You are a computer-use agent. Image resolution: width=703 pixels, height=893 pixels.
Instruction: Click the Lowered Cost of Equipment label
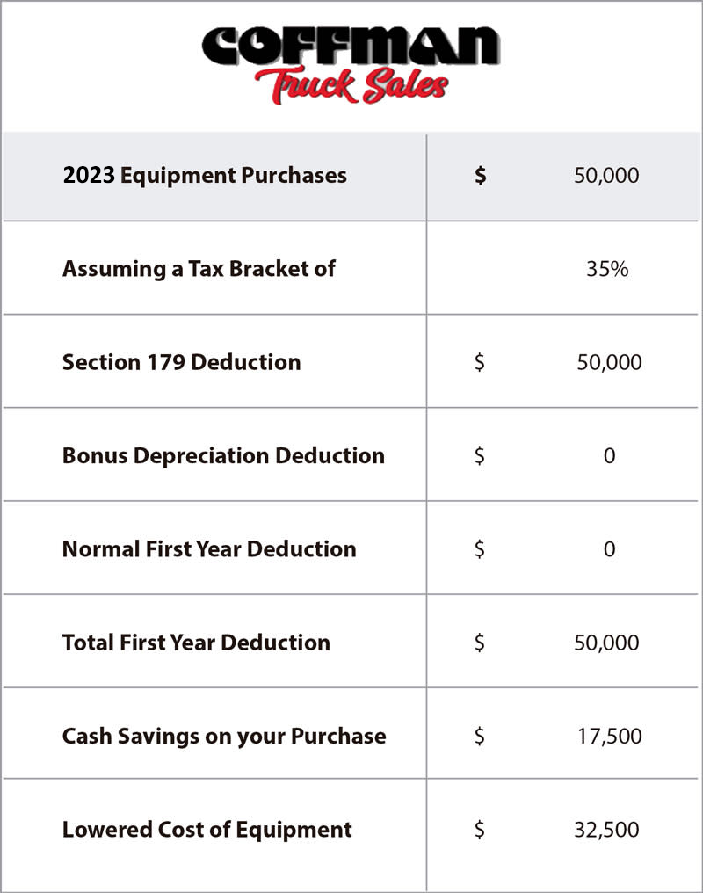click(x=207, y=830)
